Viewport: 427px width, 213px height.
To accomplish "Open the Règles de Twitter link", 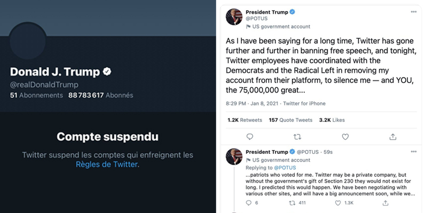I will [107, 165].
